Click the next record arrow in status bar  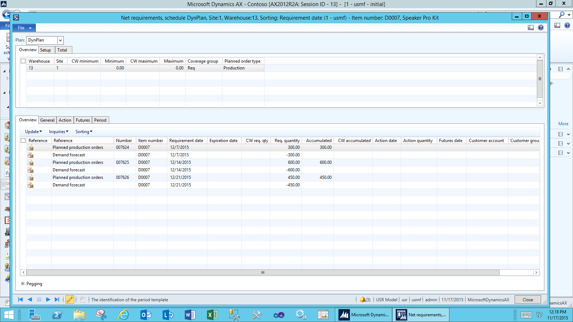pyautogui.click(x=48, y=299)
